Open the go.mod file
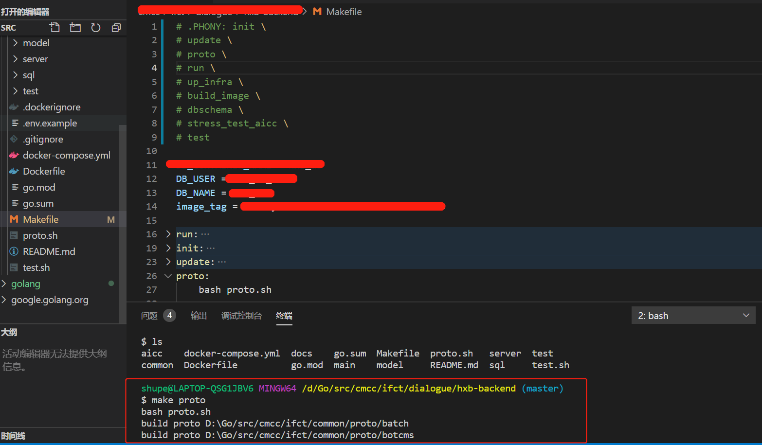 tap(39, 187)
